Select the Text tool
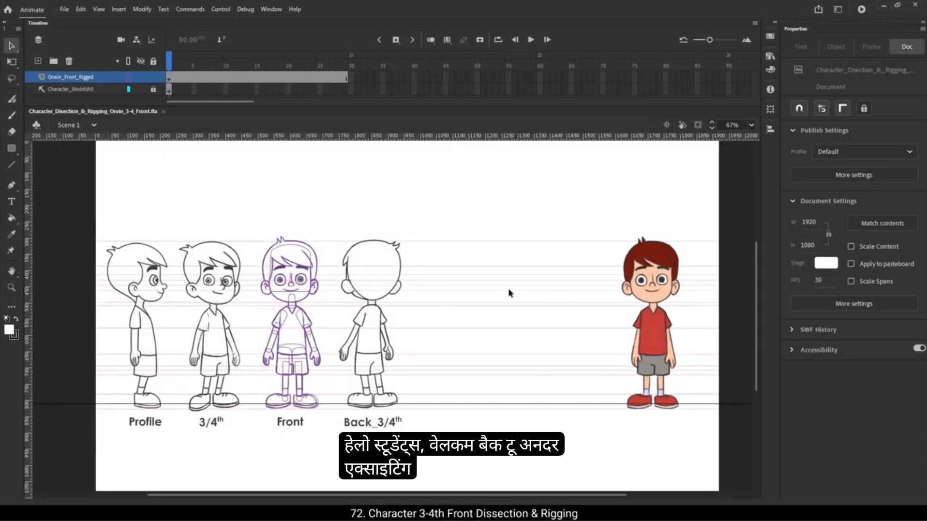The width and height of the screenshot is (927, 521). [12, 201]
